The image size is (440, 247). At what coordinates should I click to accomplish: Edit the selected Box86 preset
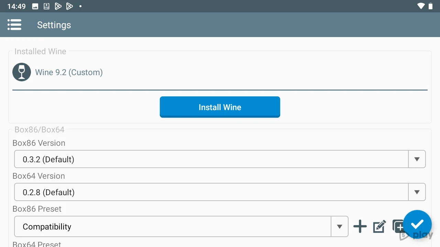pyautogui.click(x=379, y=226)
